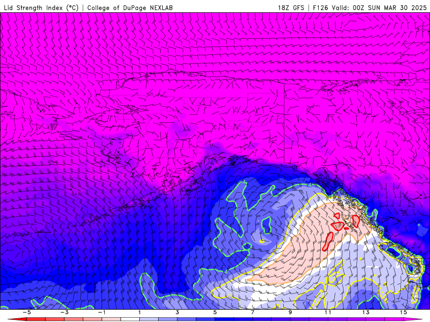Click the '11' color scale label
The height and width of the screenshot is (322, 430).
[328, 312]
